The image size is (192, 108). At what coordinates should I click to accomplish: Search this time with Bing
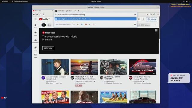[82, 25]
